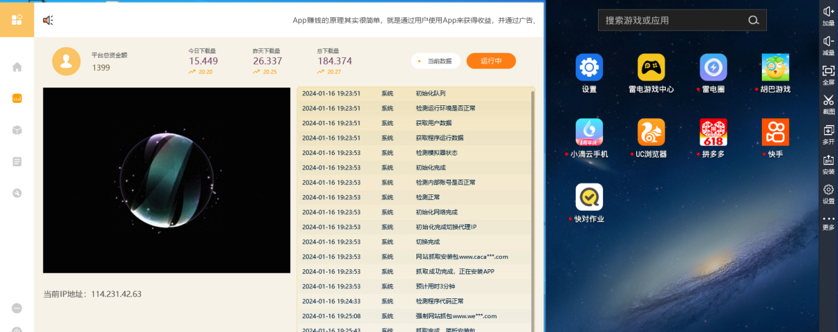Viewport: 838px width, 332px height.
Task: Open the cube package sidebar icon
Action: tap(17, 130)
